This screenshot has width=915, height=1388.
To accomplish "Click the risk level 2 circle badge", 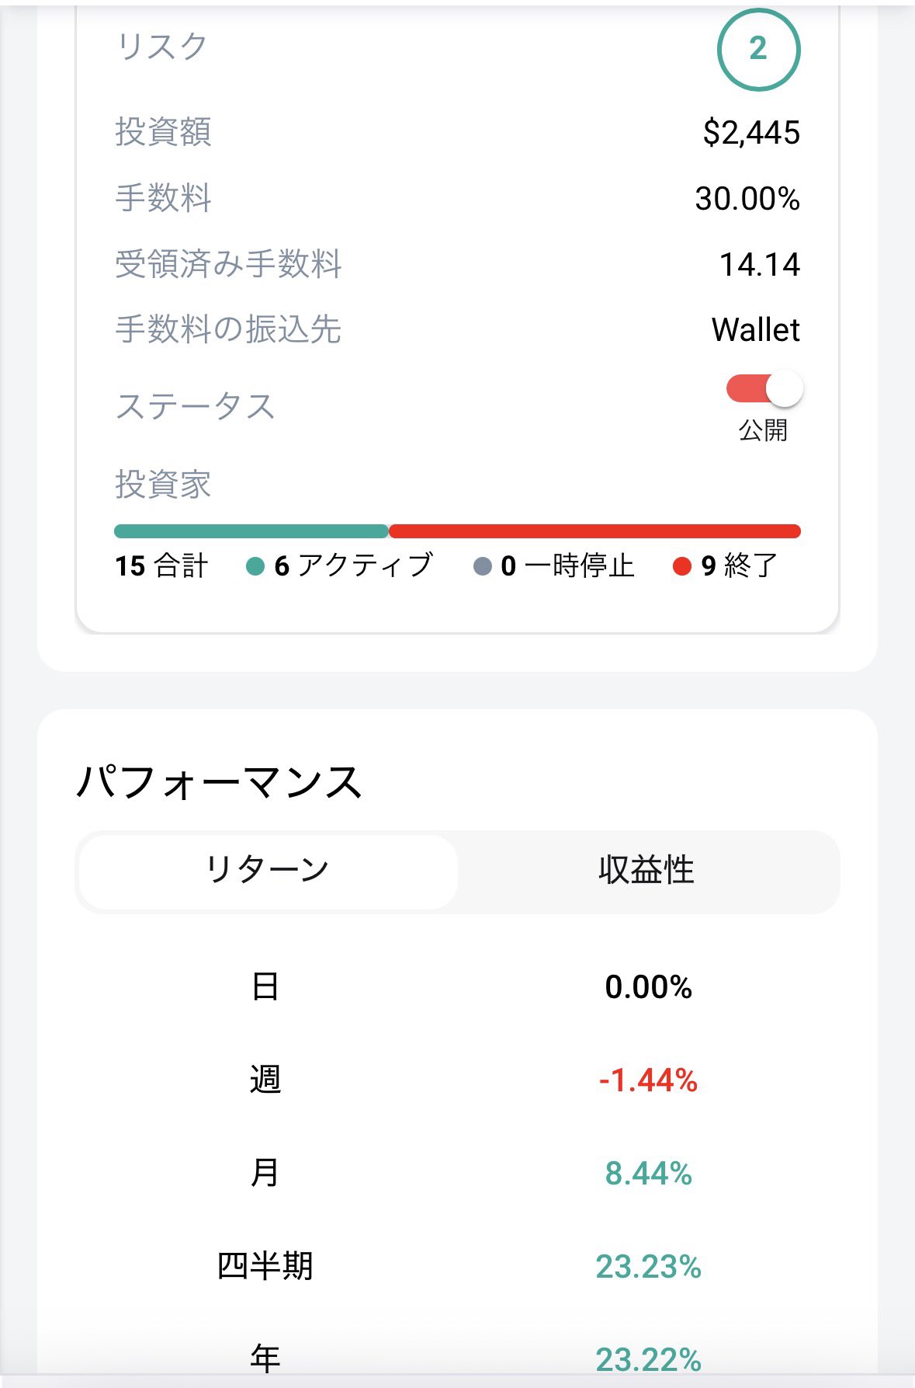I will point(758,50).
